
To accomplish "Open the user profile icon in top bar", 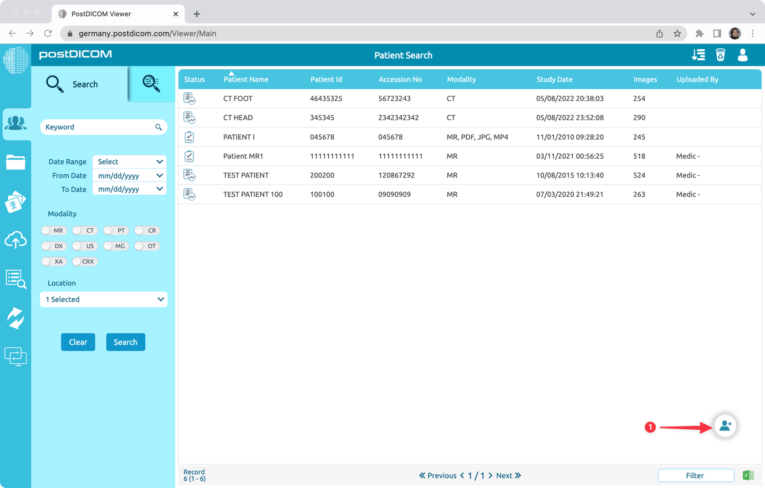I will coord(742,55).
